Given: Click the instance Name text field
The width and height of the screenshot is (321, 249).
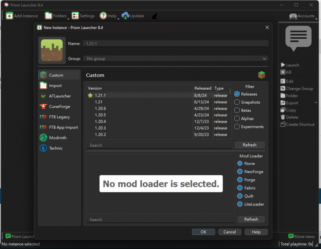Looking at the screenshot, I should click(x=175, y=43).
